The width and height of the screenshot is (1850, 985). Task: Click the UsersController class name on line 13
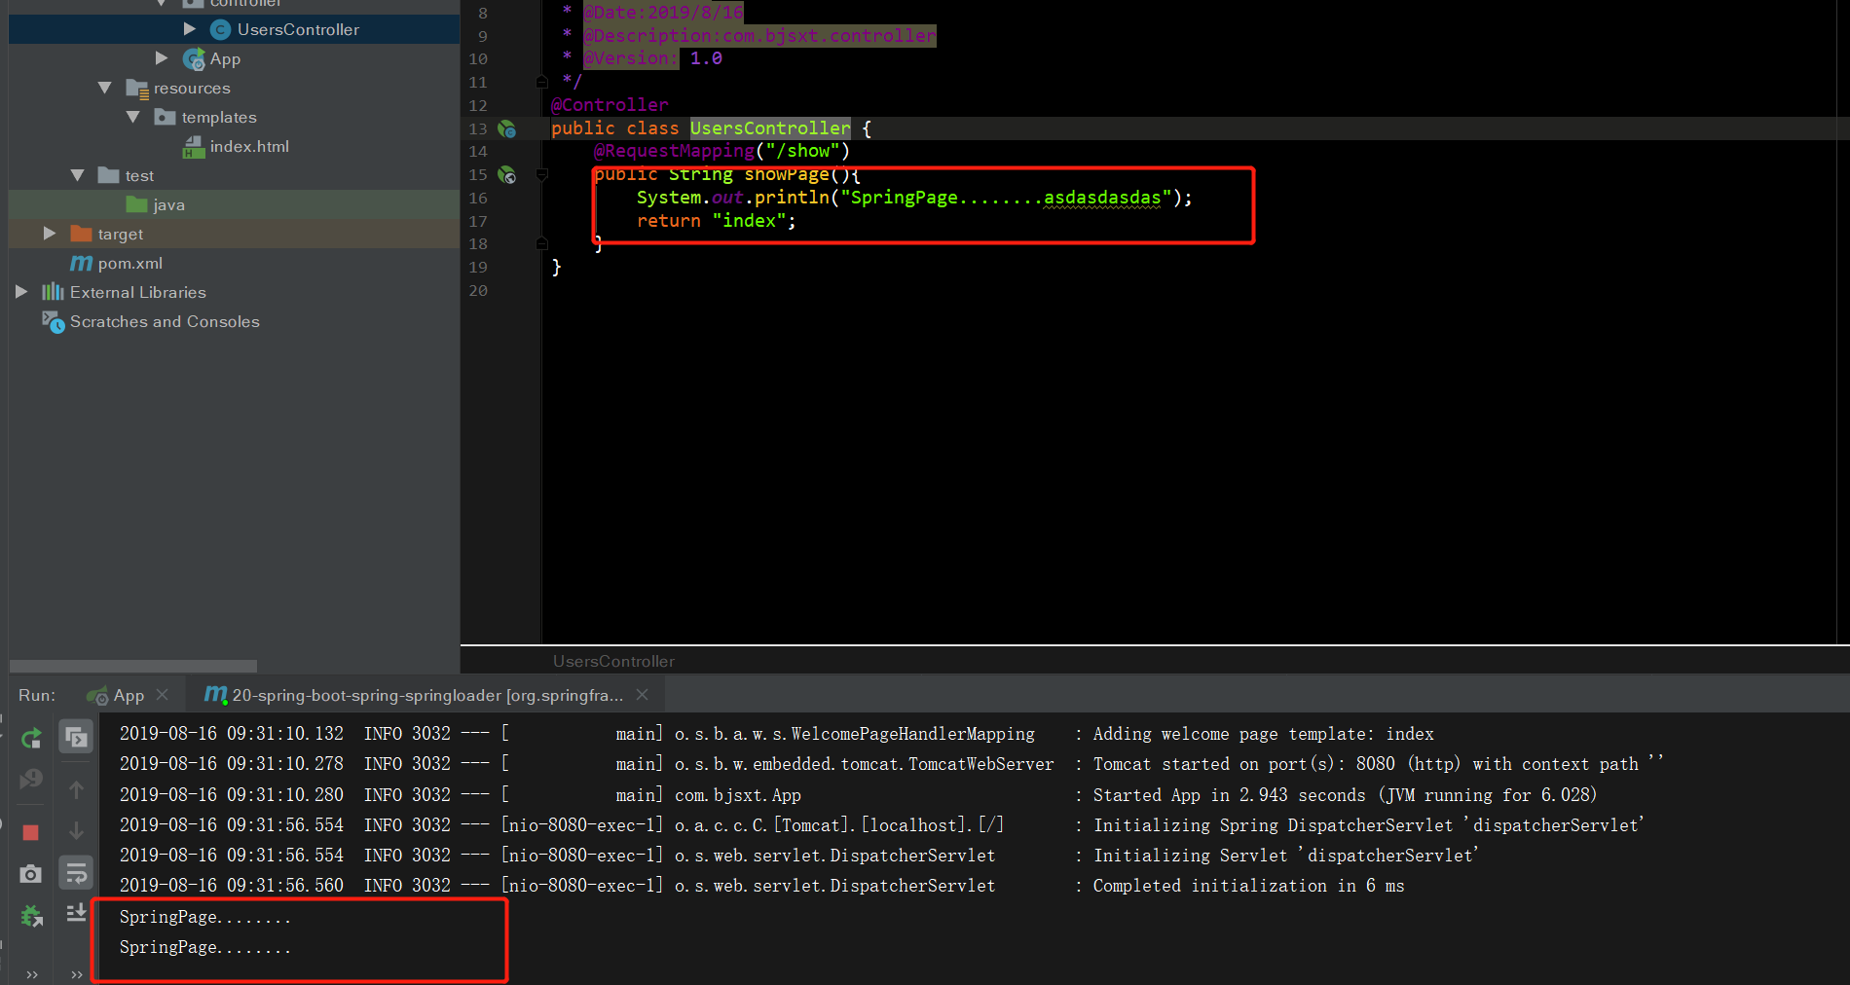click(770, 128)
